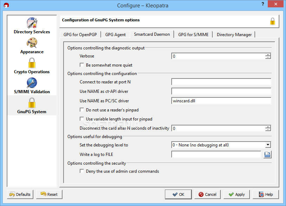Open Directory Services configuration page

tap(32, 26)
